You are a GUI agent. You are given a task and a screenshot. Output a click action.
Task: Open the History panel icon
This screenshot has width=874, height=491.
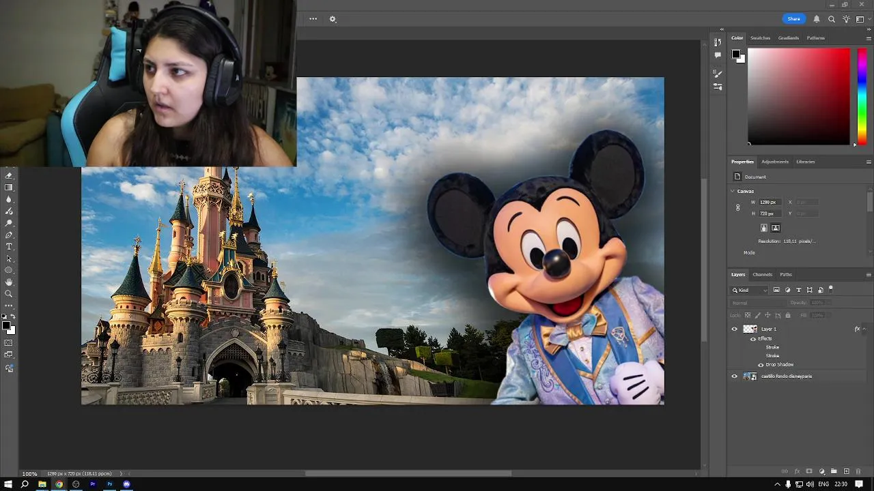[x=718, y=43]
